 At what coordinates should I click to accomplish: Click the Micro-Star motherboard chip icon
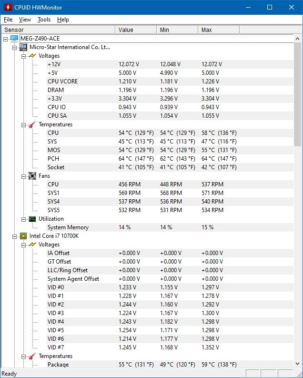coord(23,47)
